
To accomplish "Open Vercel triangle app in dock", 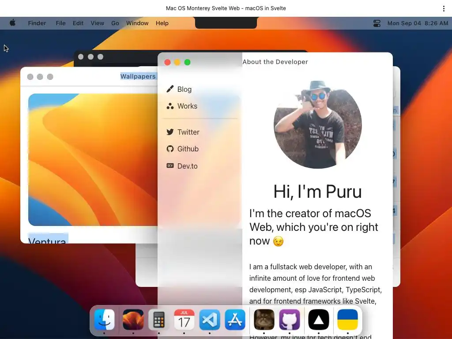I will coord(319,320).
